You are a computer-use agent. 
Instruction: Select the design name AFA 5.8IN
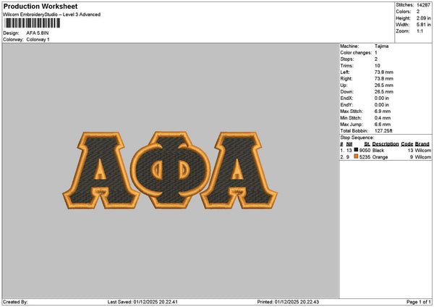click(x=38, y=33)
